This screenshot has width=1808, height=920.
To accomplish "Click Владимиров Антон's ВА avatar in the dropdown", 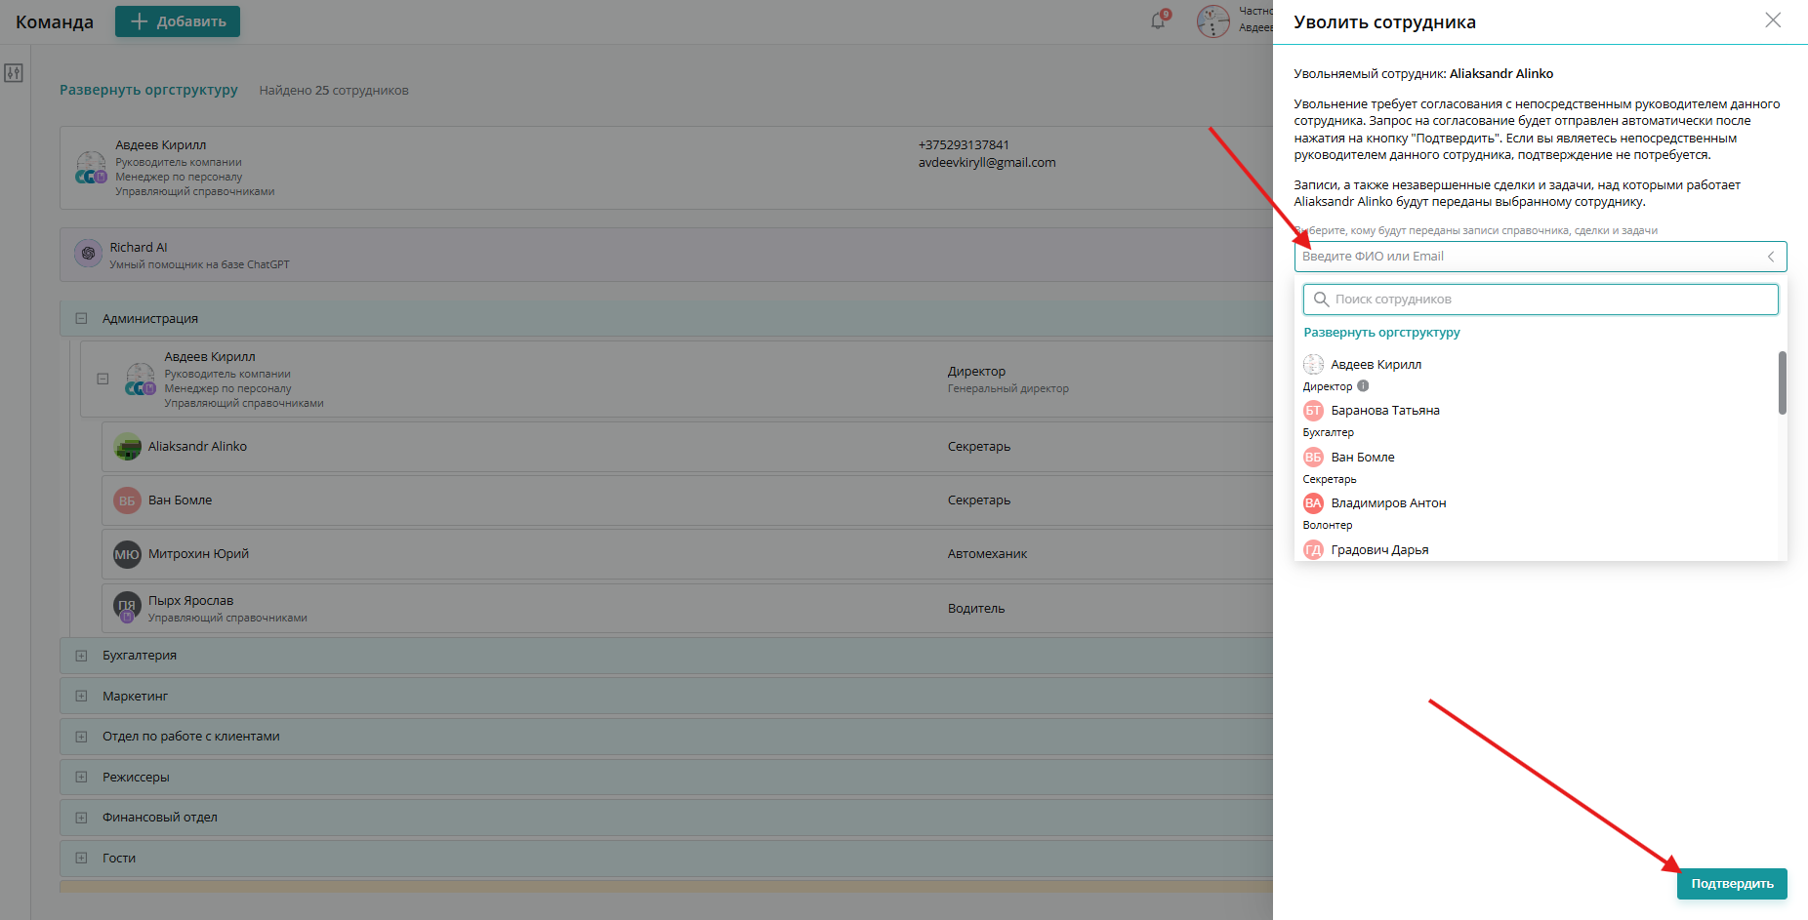I will (1313, 503).
